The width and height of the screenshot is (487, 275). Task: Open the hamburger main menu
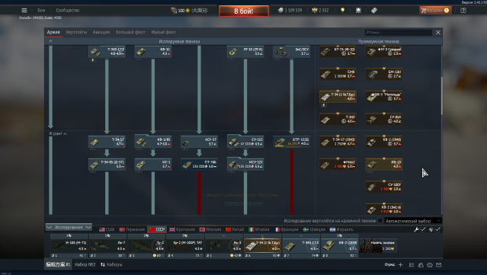[24, 10]
